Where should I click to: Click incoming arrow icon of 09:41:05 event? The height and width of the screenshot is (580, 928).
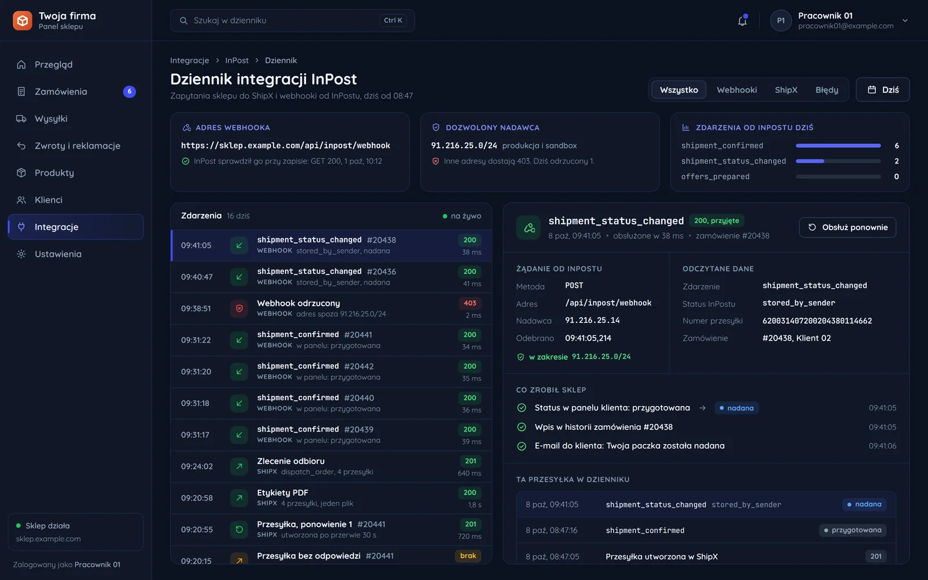pos(239,245)
